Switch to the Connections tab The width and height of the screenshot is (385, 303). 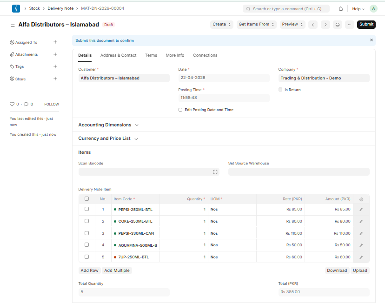205,55
